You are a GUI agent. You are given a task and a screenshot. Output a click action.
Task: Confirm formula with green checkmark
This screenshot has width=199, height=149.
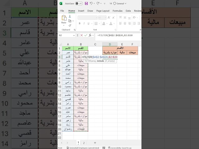pos(86,35)
